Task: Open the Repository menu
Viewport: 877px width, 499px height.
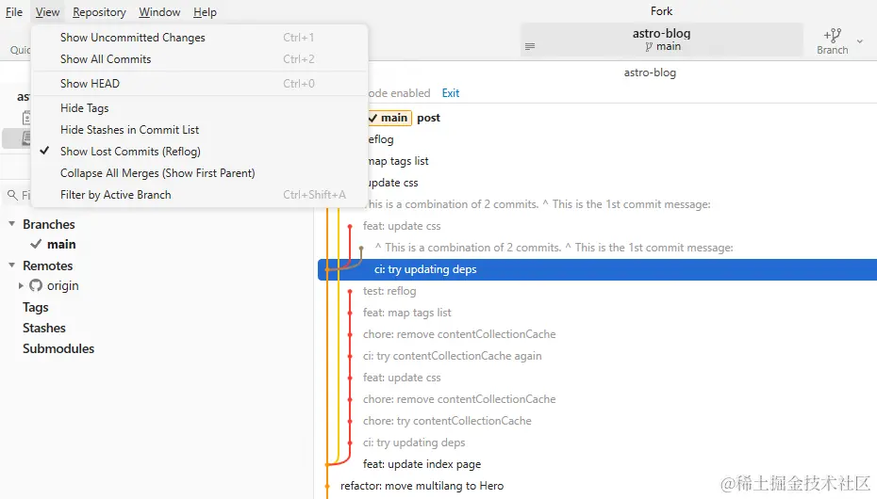Action: click(99, 11)
